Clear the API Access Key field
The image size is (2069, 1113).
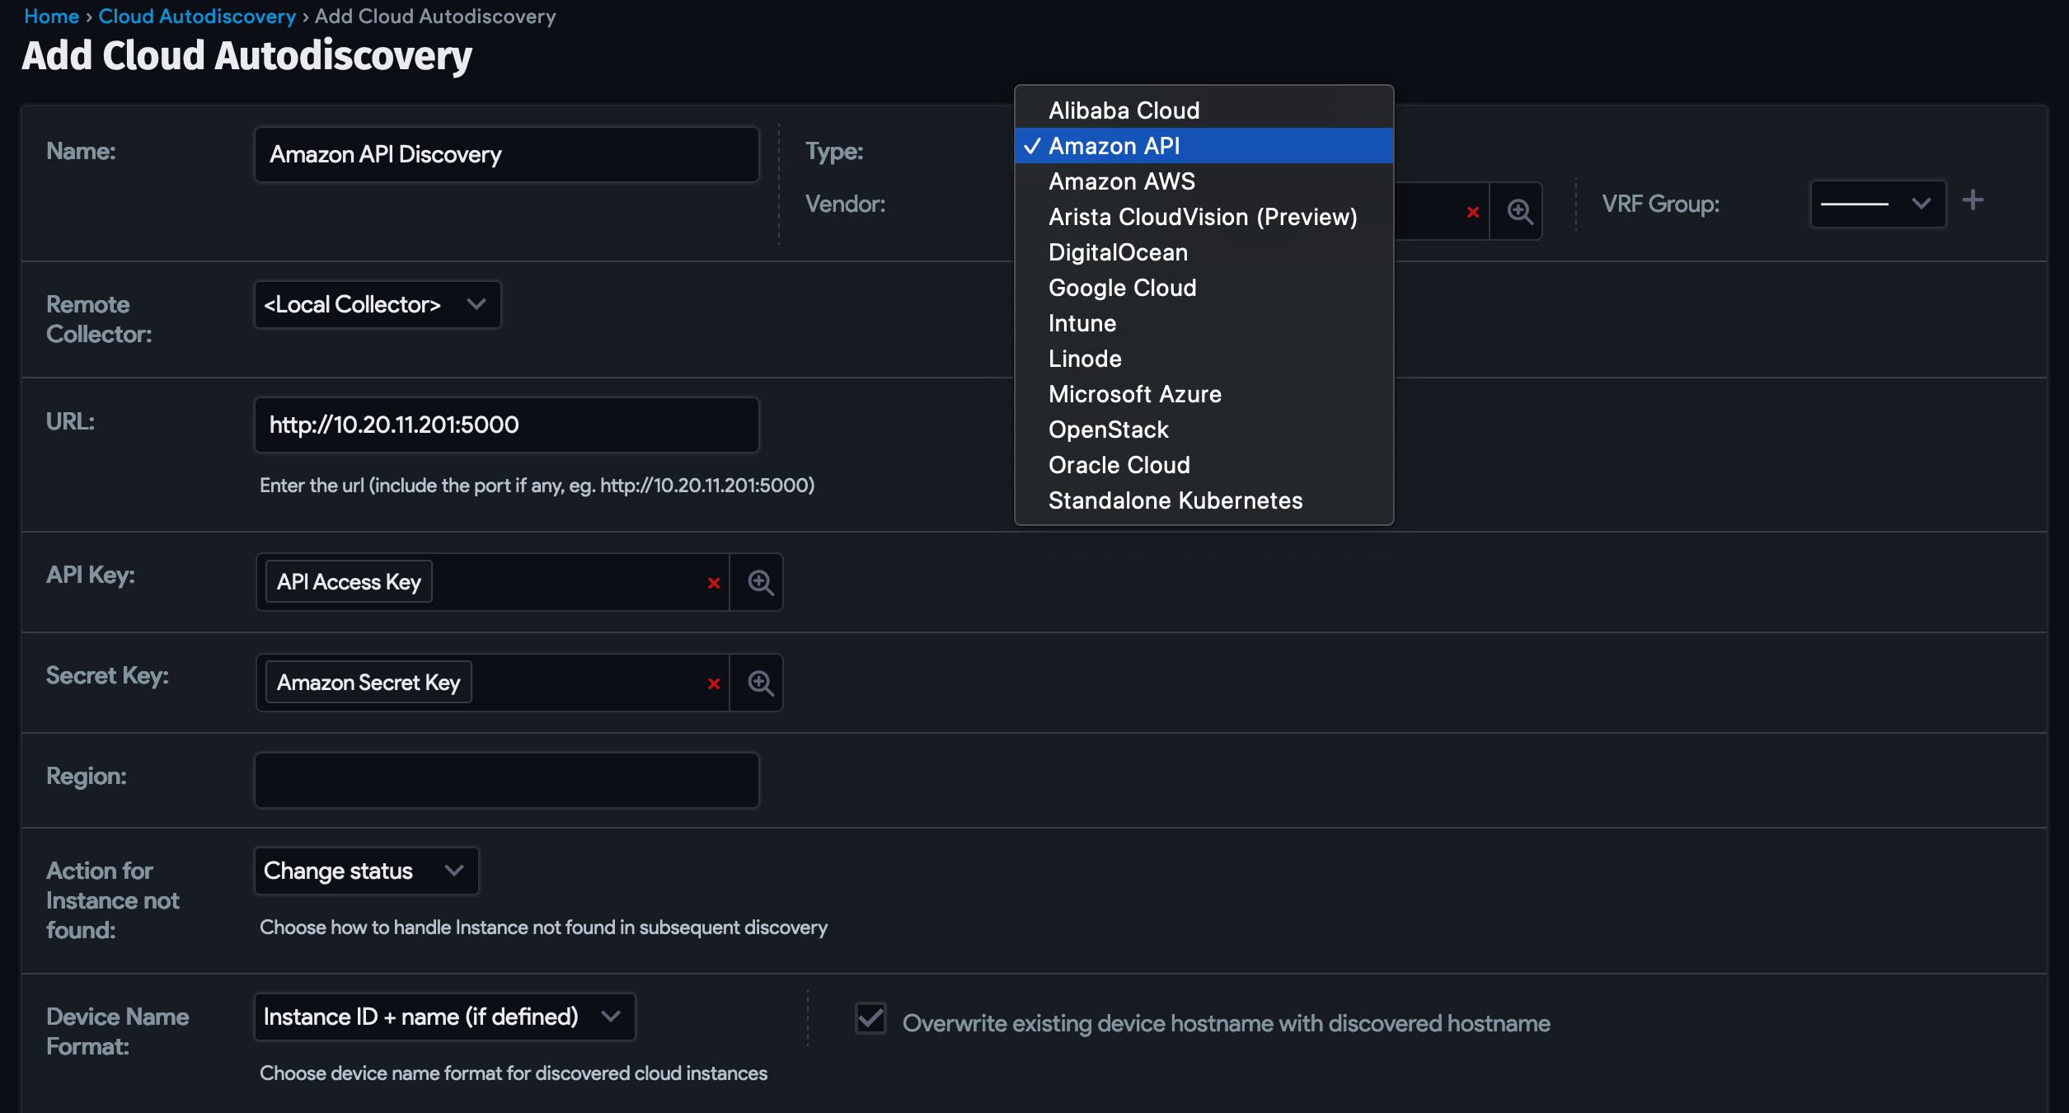714,582
